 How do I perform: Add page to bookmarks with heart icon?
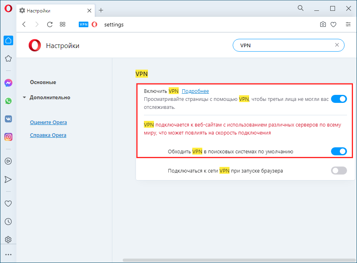click(x=333, y=24)
